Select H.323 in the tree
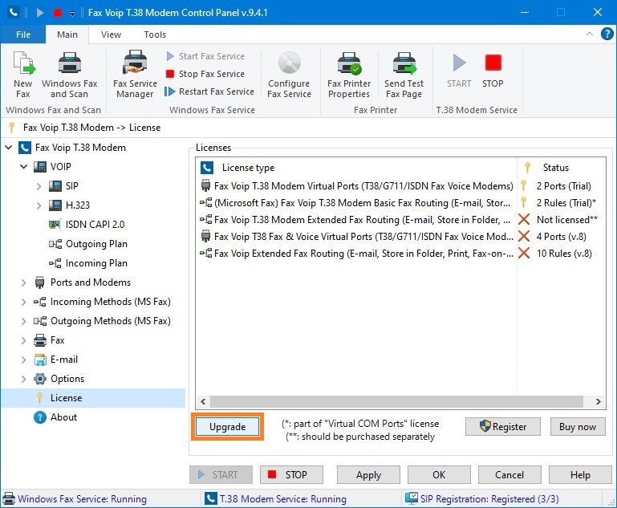Screen dimensions: 617x508 [x=78, y=205]
